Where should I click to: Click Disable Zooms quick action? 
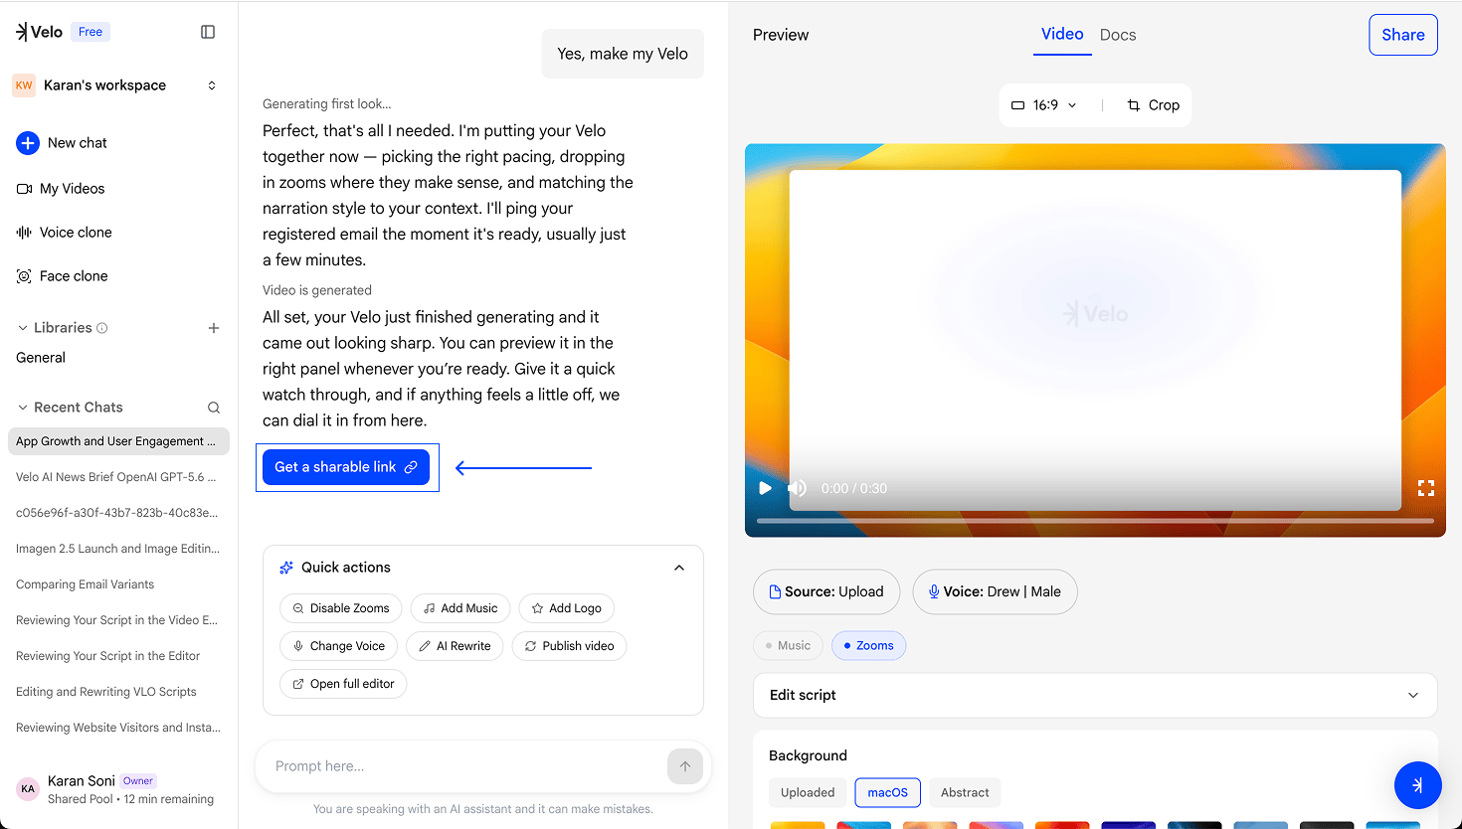click(341, 608)
